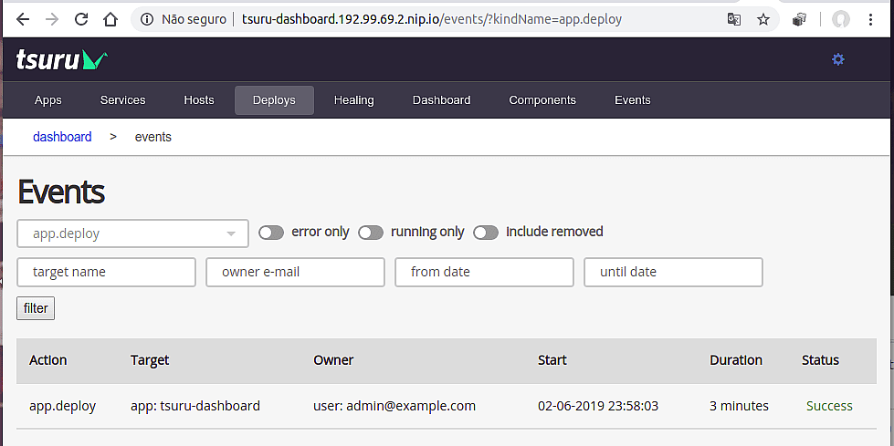Click the translate page icon
The image size is (894, 446).
coord(734,19)
